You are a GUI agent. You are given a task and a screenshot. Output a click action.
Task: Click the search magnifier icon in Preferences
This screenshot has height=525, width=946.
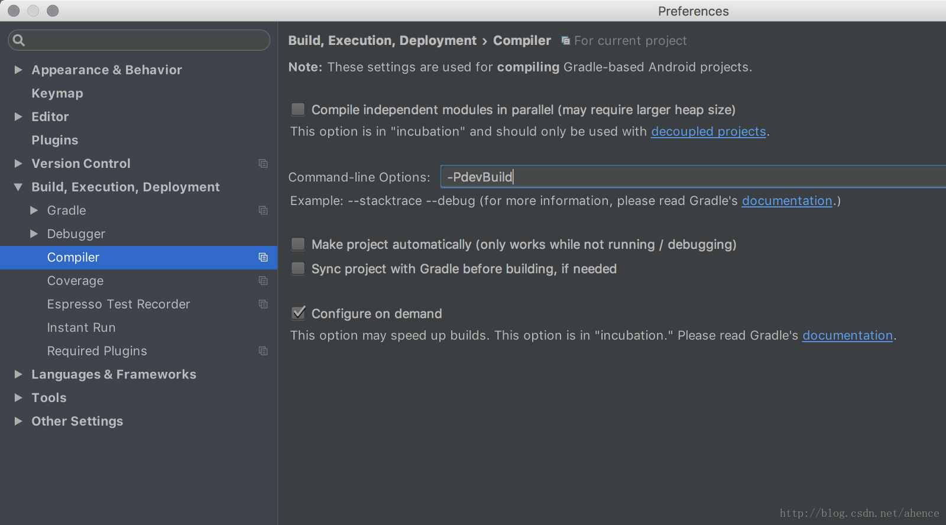(x=19, y=40)
